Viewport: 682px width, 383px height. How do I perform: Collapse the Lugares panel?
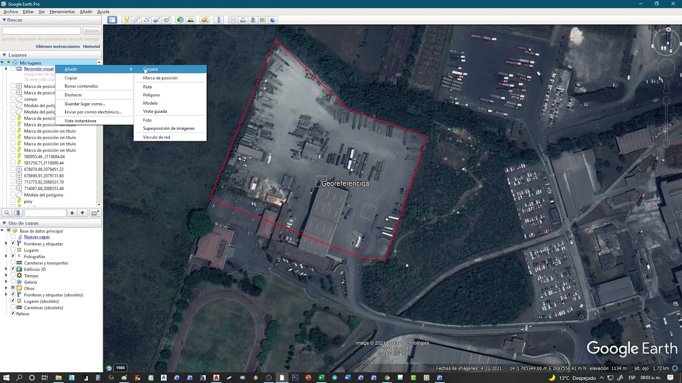(4, 55)
